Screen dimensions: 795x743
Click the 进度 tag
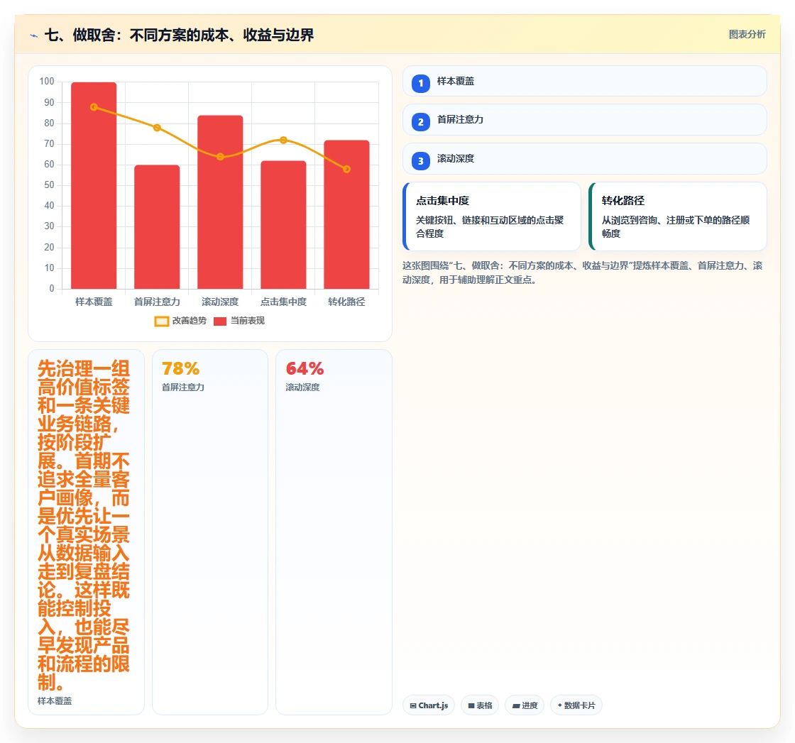(525, 705)
